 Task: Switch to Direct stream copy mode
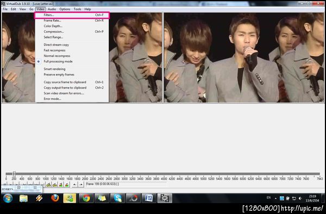[x=72, y=45]
